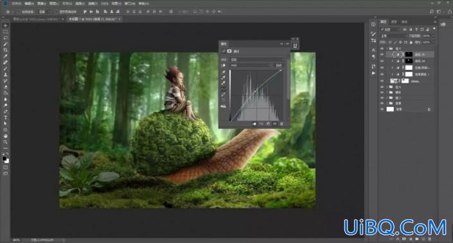The width and height of the screenshot is (453, 243).
Task: Open the Layers panel flyout menu
Action: (x=435, y=22)
